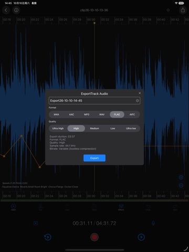Tap the Wi-Fi status icon
The height and width of the screenshot is (252, 189).
[176, 3]
